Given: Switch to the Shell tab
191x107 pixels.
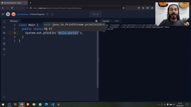Looking at the screenshot, I should coord(117,21).
